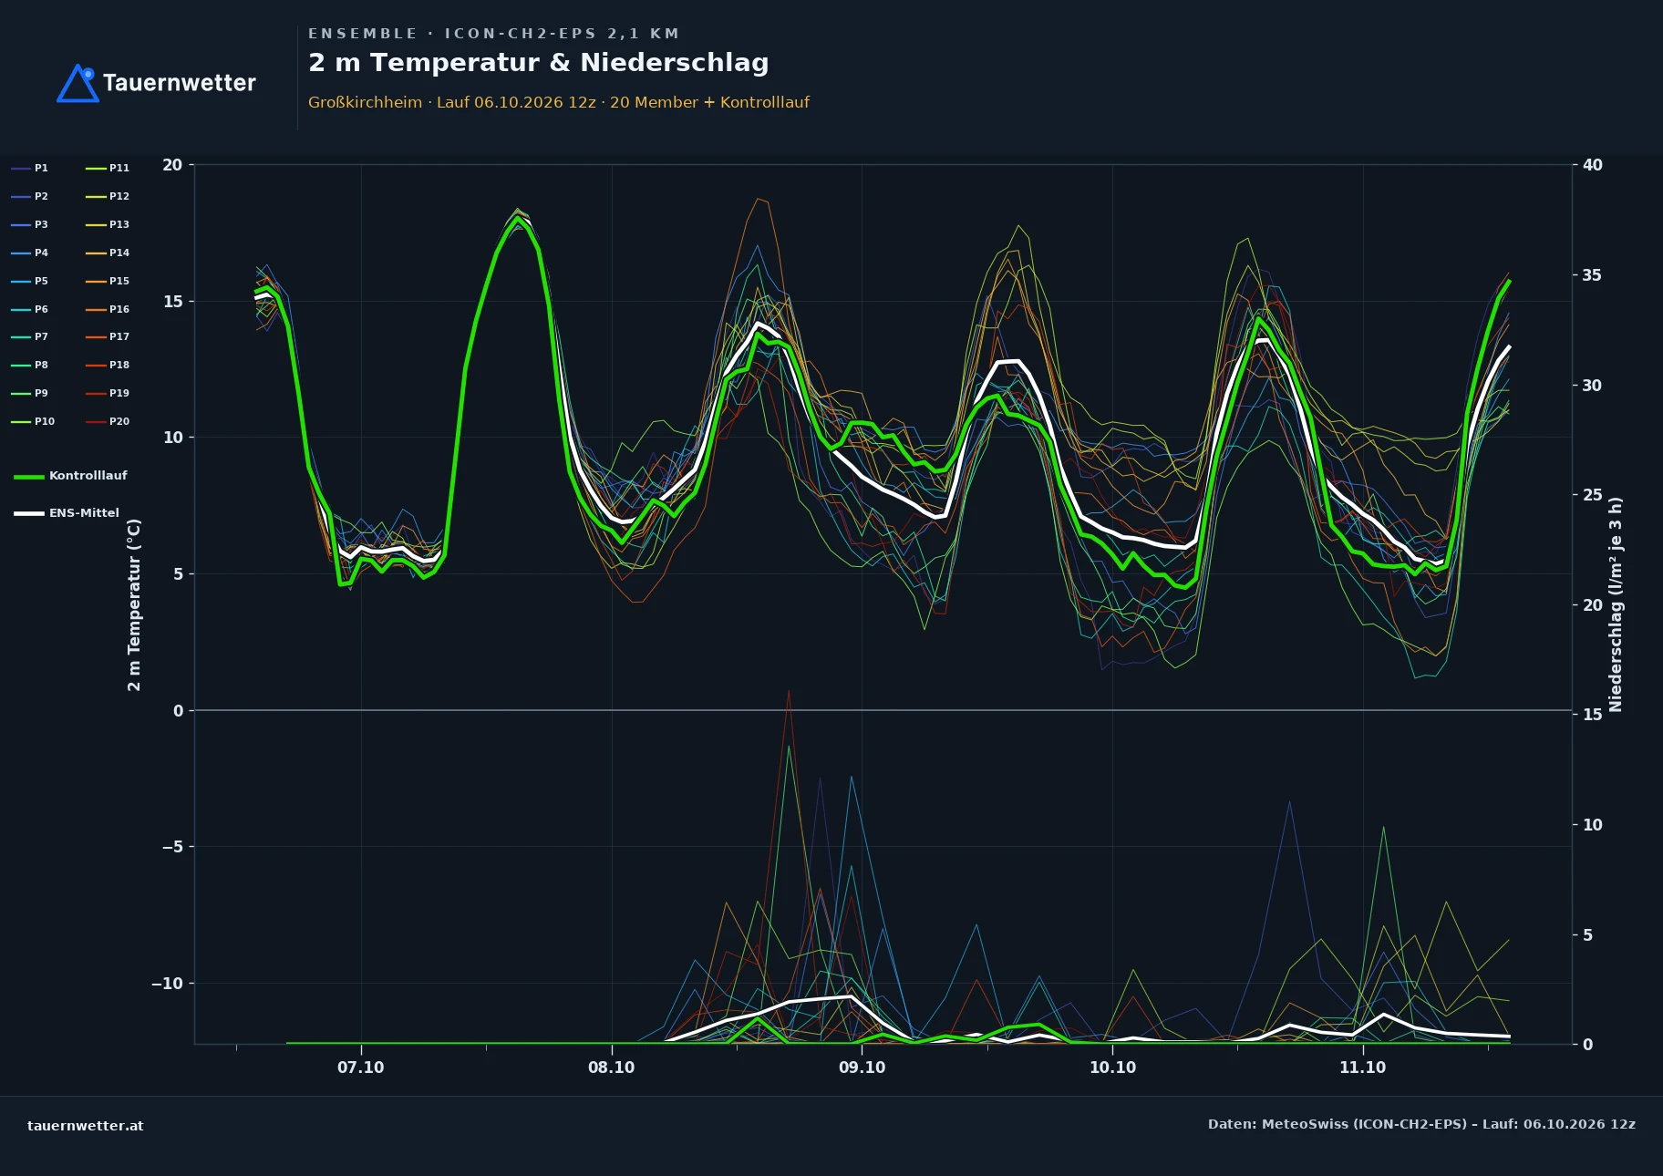Select the P13 legend entry
Image resolution: width=1663 pixels, height=1176 pixels.
(108, 224)
